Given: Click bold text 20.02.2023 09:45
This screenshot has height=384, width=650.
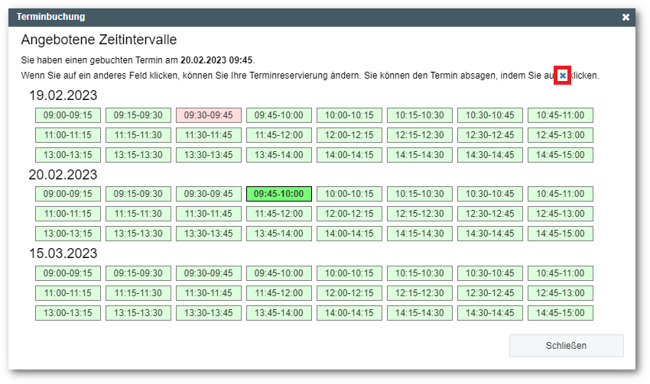Looking at the screenshot, I should pos(216,60).
